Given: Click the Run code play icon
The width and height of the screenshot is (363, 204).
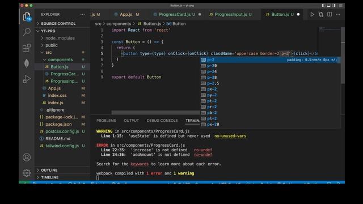Looking at the screenshot, I should pyautogui.click(x=312, y=14).
